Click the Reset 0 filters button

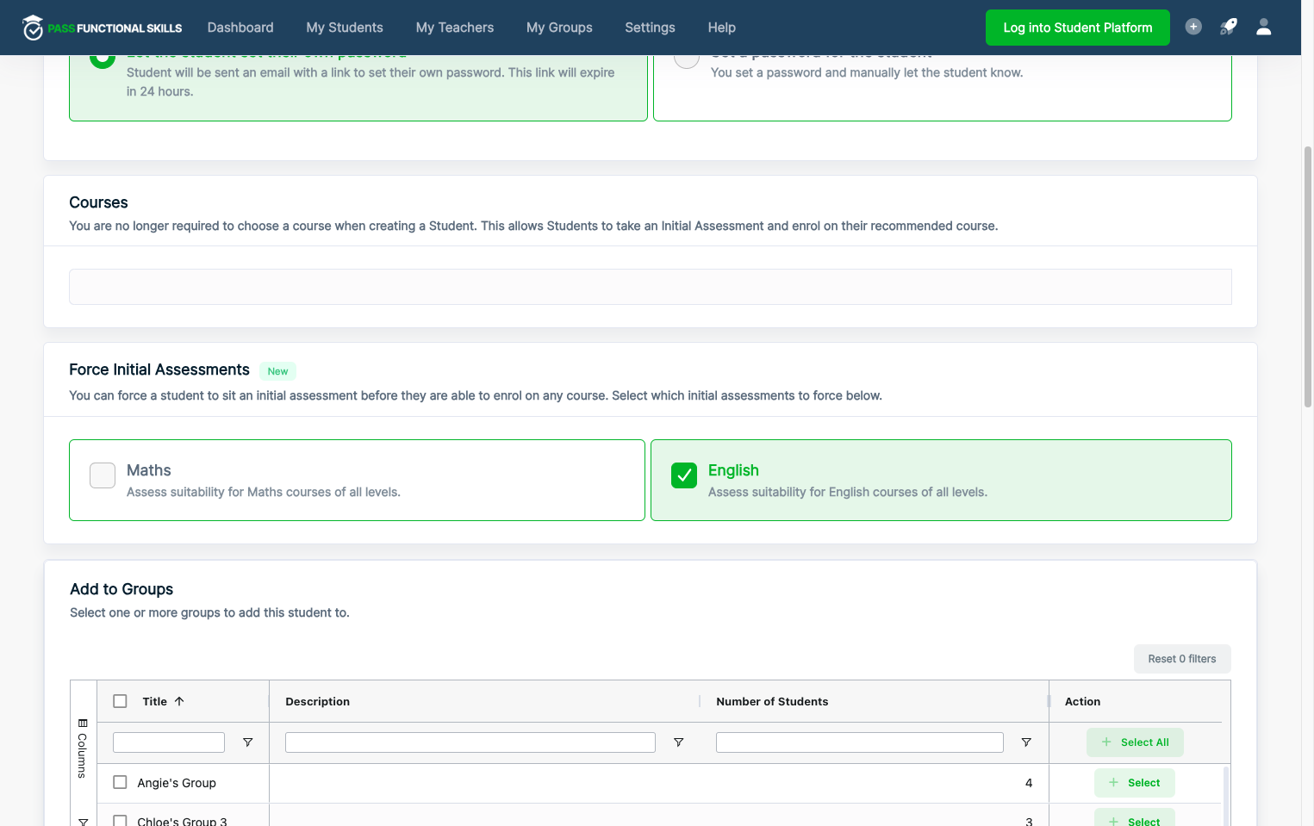coord(1182,659)
